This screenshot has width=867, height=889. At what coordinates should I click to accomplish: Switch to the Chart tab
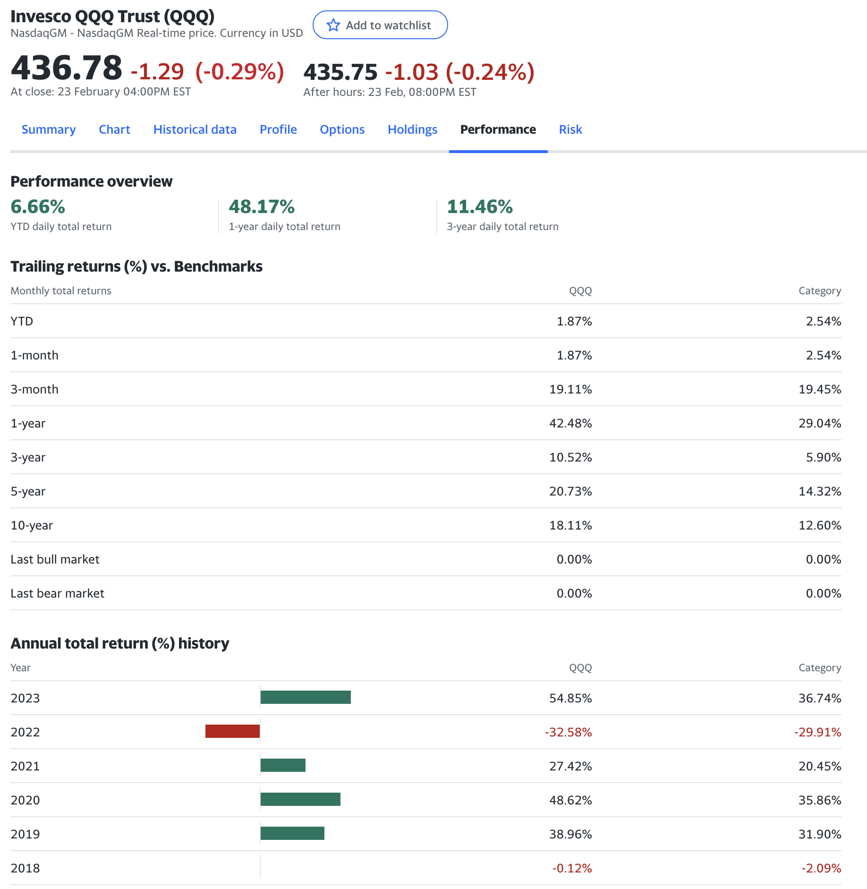pos(114,129)
